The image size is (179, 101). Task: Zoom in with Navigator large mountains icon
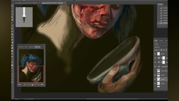(42, 85)
